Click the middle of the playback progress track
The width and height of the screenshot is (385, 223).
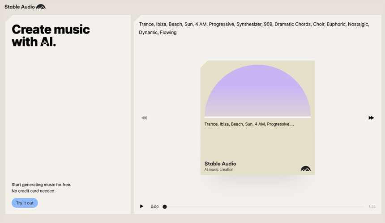[x=265, y=207]
